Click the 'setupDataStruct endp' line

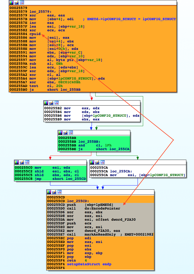click(89, 264)
